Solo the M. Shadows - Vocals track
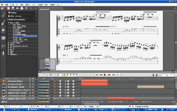Viewport: 177px width, 111px height. pyautogui.click(x=30, y=87)
